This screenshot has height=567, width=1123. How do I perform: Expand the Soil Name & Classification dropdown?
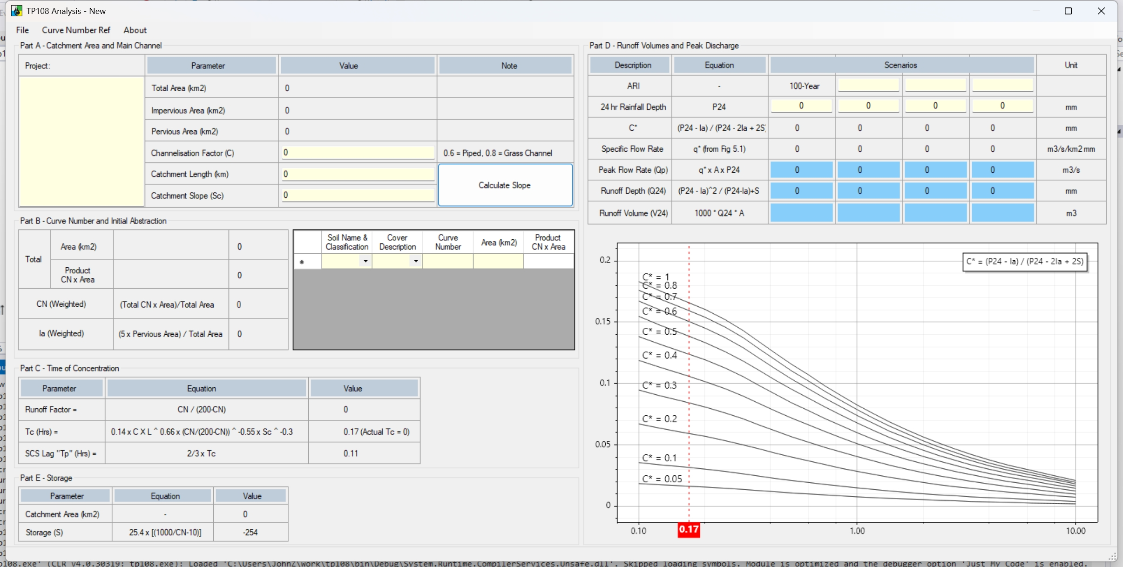[365, 261]
